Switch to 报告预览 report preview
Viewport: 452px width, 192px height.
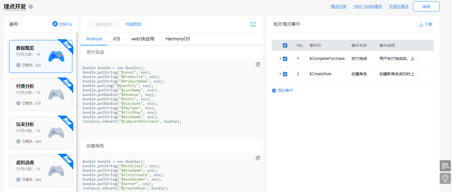pyautogui.click(x=104, y=25)
